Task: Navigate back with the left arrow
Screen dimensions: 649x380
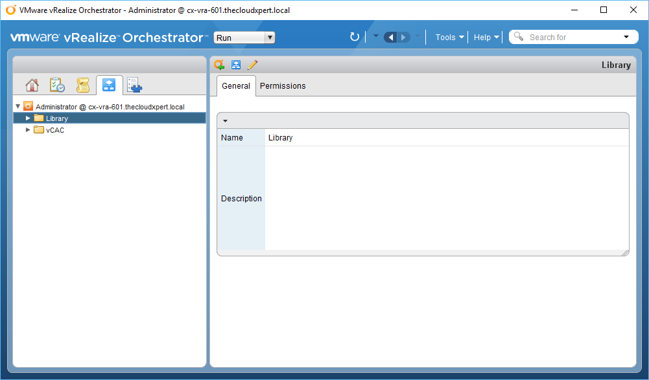Action: (x=390, y=38)
